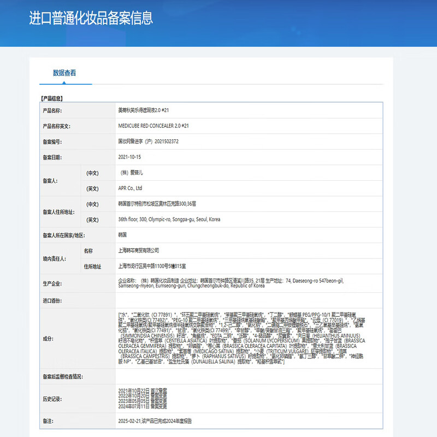Image resolution: width=437 pixels, height=437 pixels.
Task: Select the 36th floor Olympic-ro English address
Action: 169,220
